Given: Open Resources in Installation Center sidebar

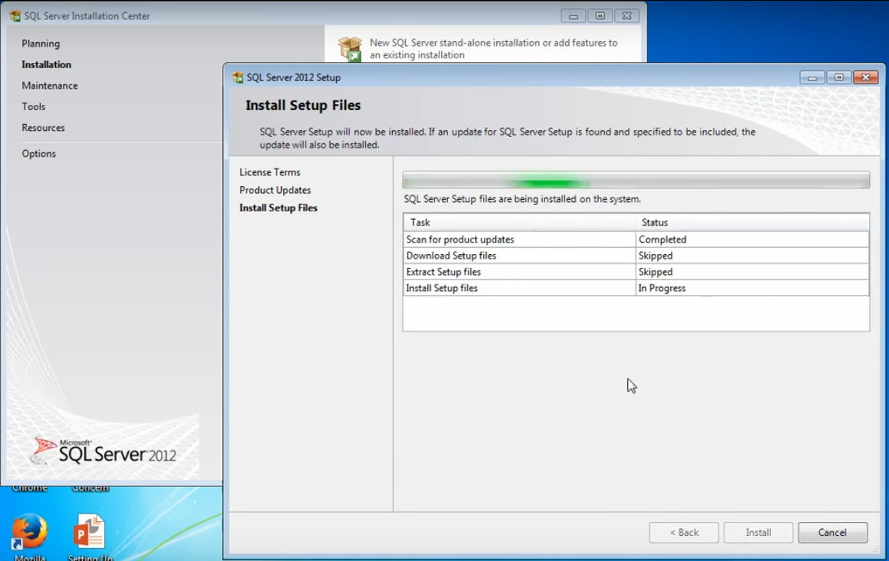Looking at the screenshot, I should coord(43,128).
